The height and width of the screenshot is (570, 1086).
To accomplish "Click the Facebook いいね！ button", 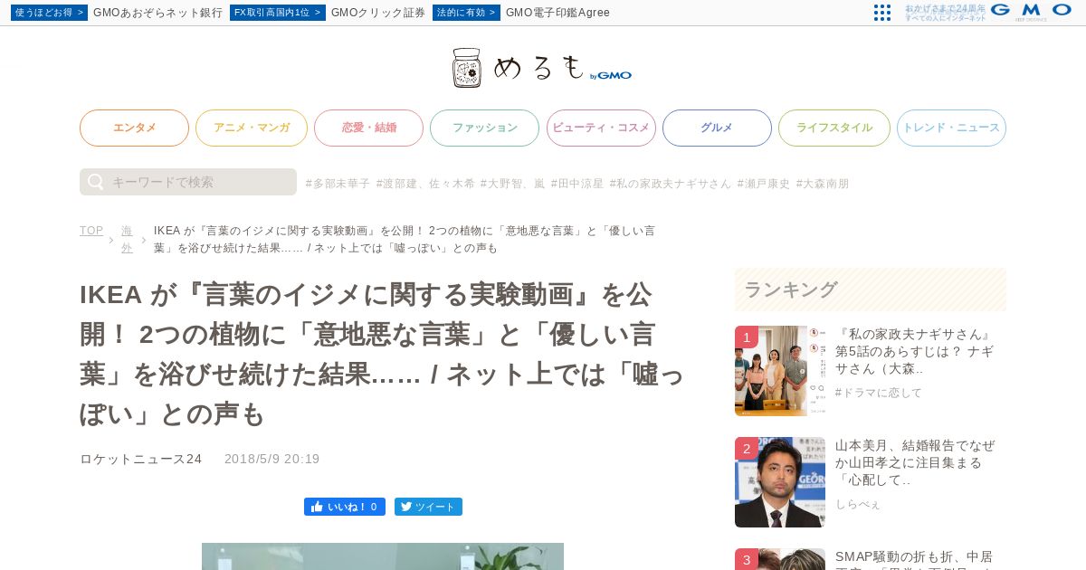I will [345, 507].
